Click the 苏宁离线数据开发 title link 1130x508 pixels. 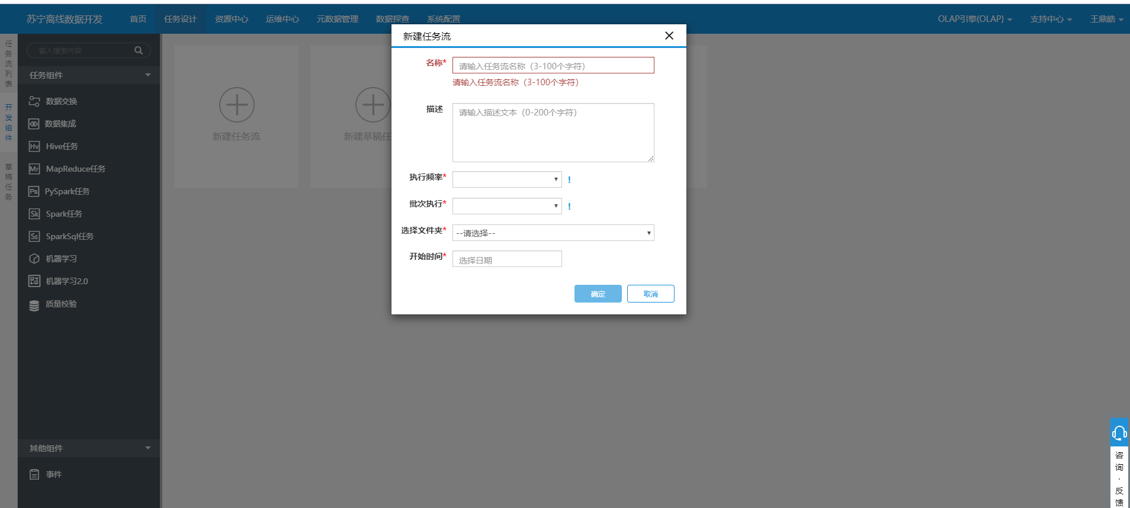[65, 19]
